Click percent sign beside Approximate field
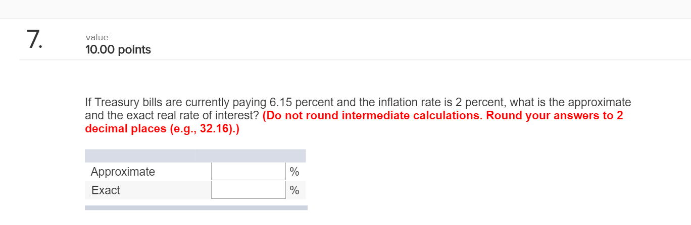Image resolution: width=691 pixels, height=225 pixels. [x=294, y=172]
